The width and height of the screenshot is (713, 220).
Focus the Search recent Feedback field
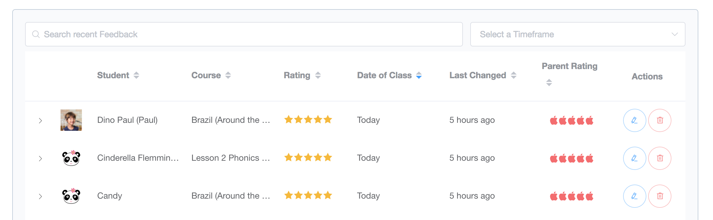coord(244,34)
